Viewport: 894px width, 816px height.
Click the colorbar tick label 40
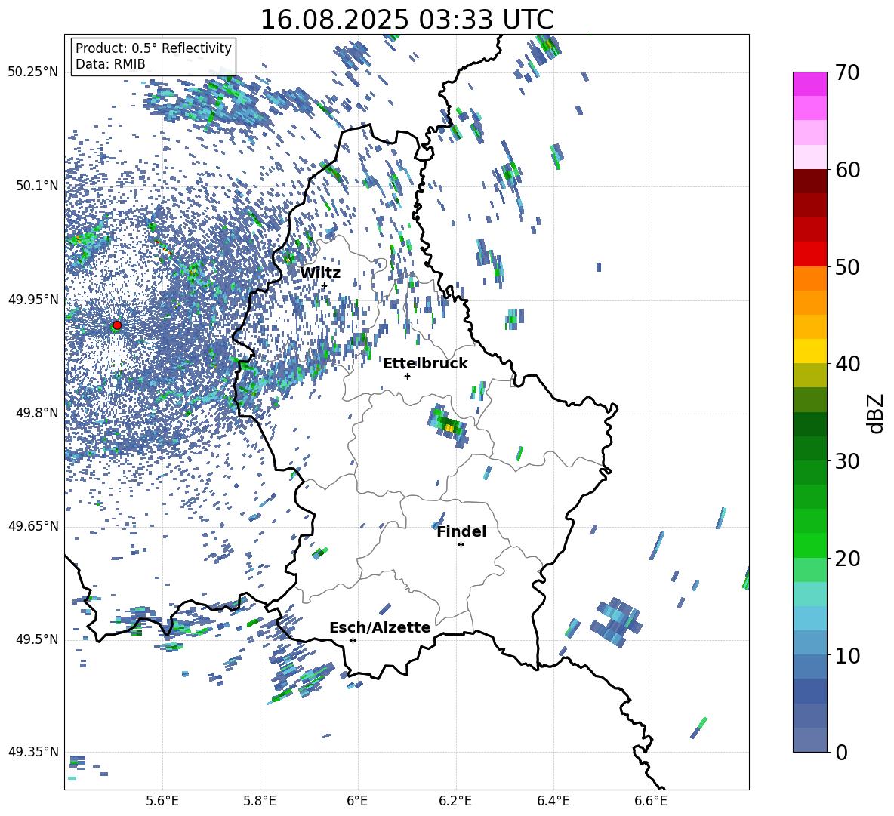point(846,364)
